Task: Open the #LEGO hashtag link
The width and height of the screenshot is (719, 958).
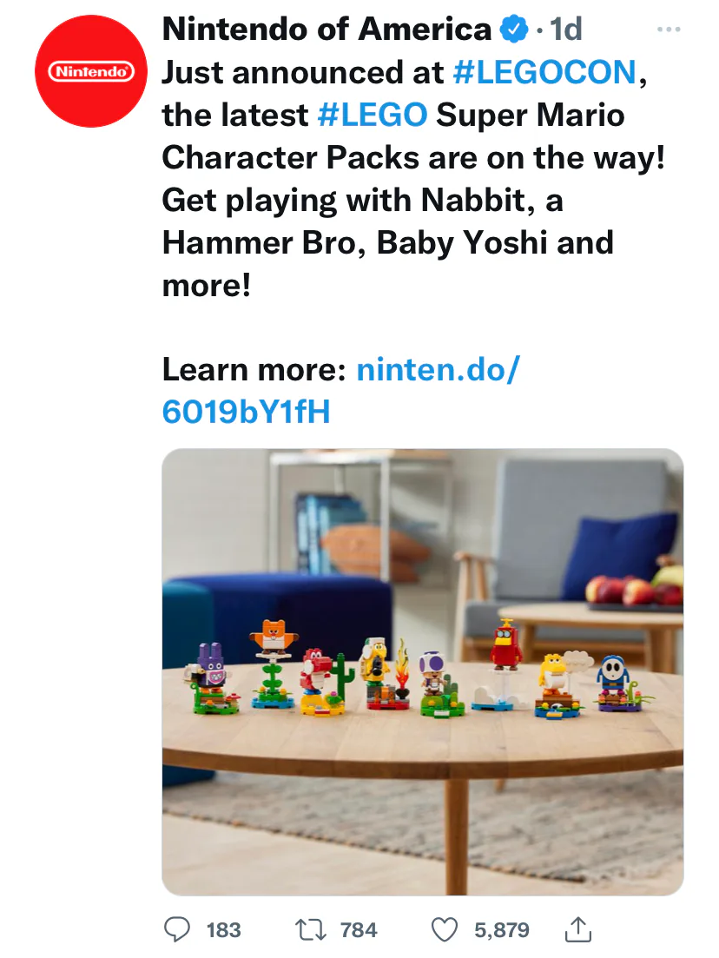Action: coord(373,115)
